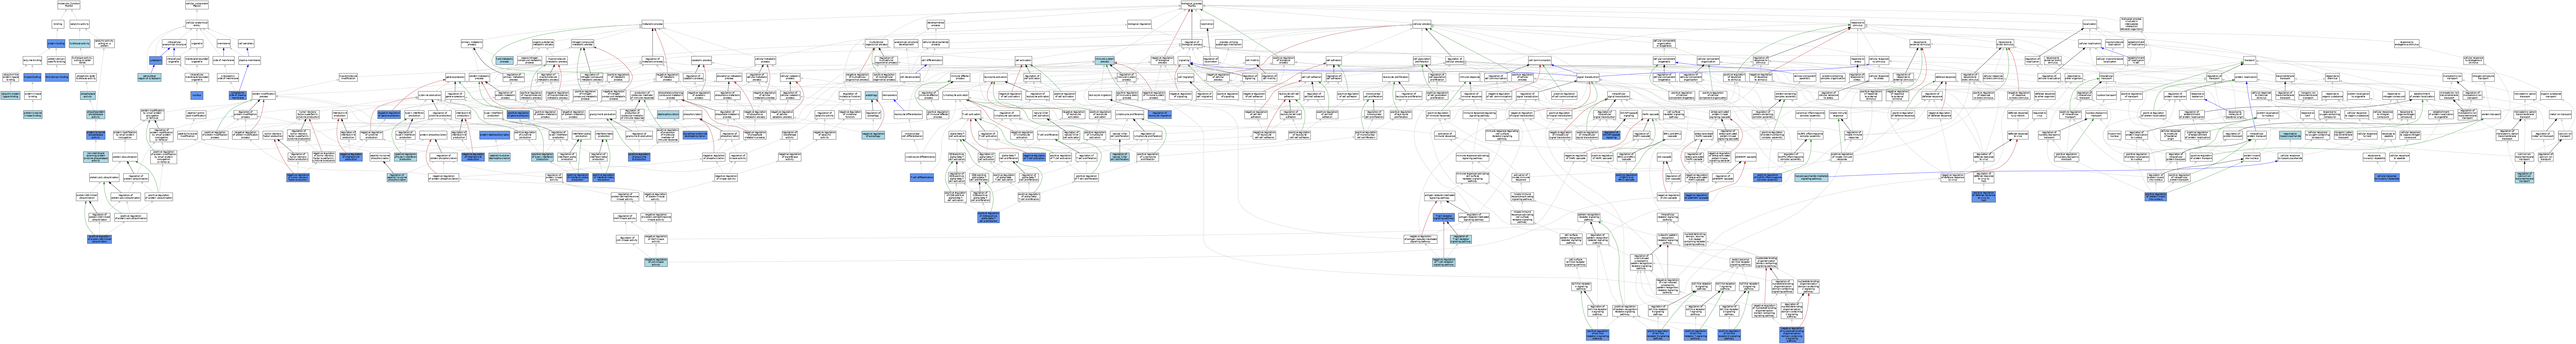Click the 'peptidyl-tyrosine phosphorylation' node
The height and width of the screenshot is (344, 2576).
click(x=380, y=157)
